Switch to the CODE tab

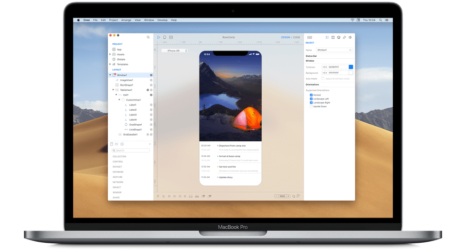click(296, 37)
